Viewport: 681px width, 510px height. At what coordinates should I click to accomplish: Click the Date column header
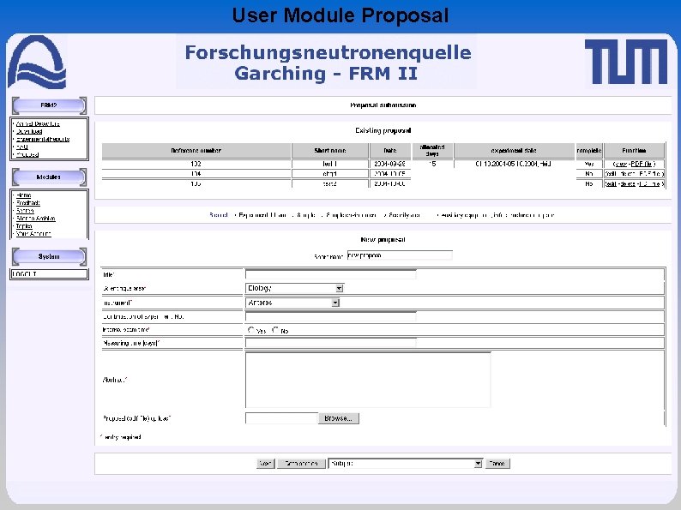[389, 151]
